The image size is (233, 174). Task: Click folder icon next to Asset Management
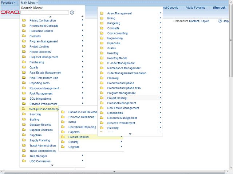click(x=102, y=13)
